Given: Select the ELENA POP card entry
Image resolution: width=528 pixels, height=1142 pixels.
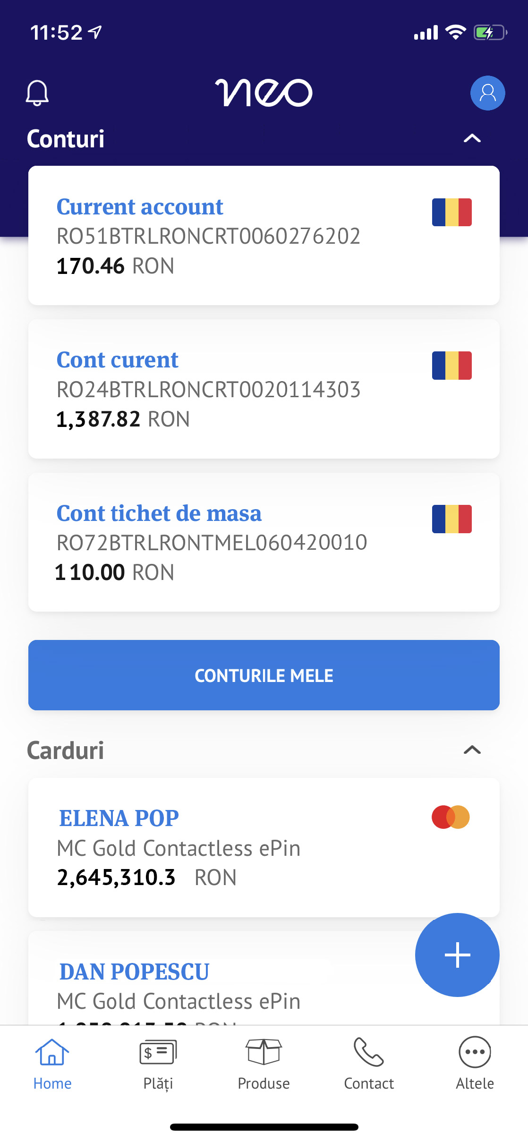Looking at the screenshot, I should pyautogui.click(x=264, y=848).
